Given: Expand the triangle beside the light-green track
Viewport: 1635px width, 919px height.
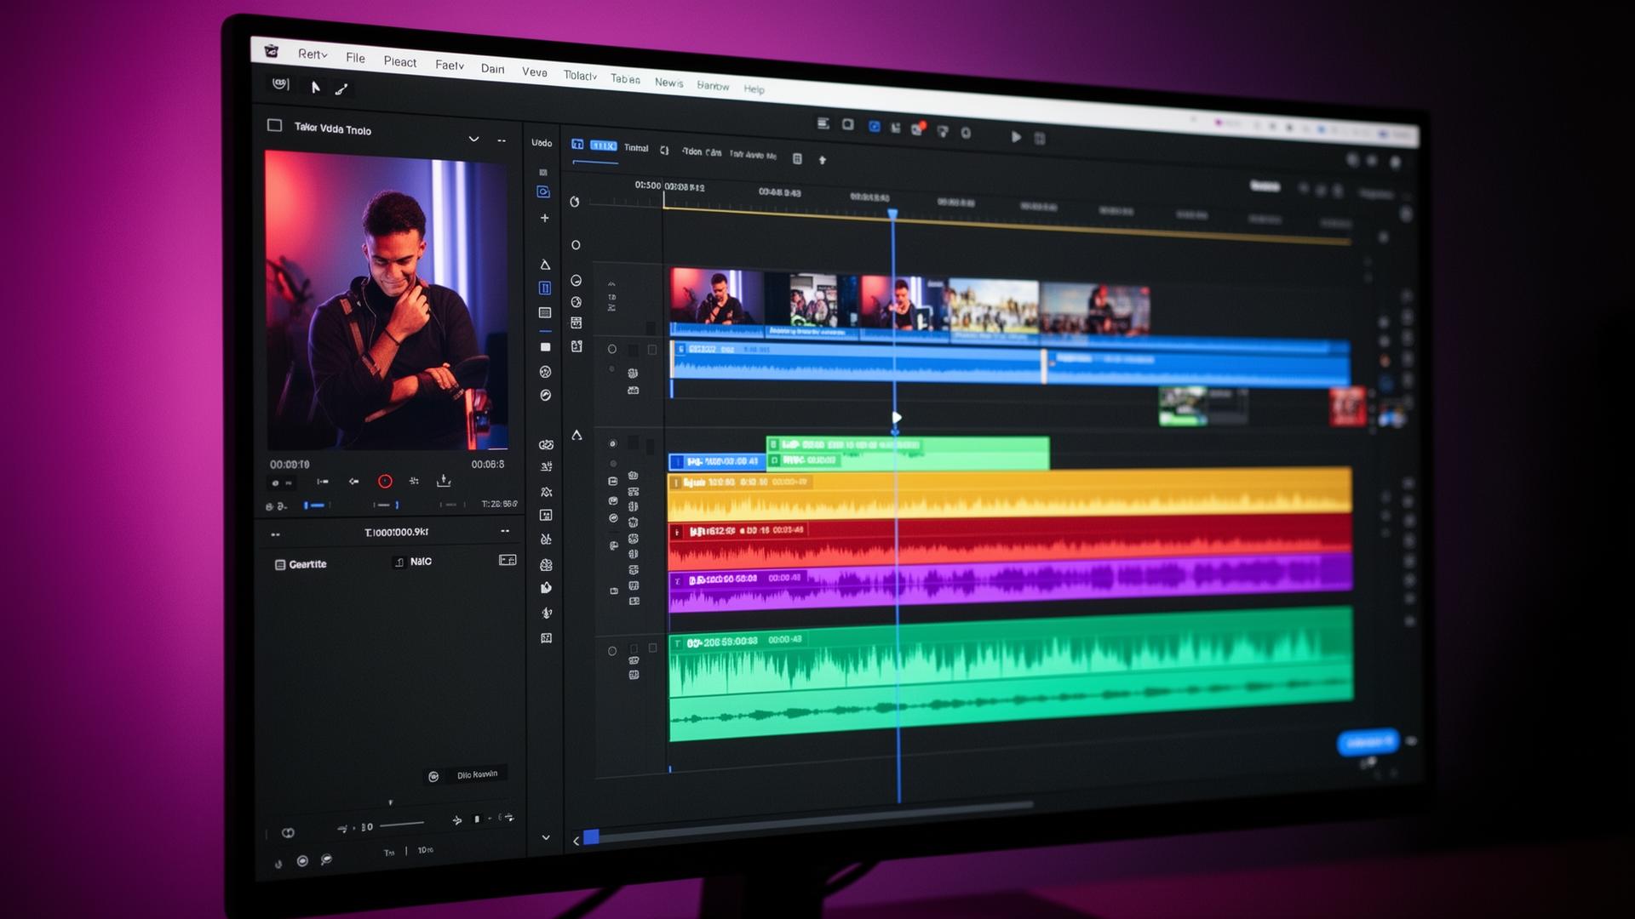Looking at the screenshot, I should click(x=577, y=435).
